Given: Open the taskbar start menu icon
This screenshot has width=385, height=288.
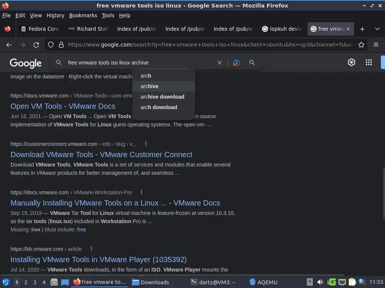Looking at the screenshot, I should point(6,282).
